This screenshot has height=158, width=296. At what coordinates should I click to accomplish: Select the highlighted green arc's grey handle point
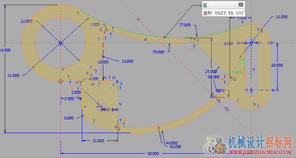(165, 37)
